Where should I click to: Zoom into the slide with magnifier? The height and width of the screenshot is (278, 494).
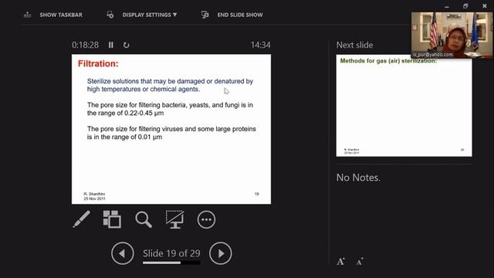pyautogui.click(x=144, y=219)
